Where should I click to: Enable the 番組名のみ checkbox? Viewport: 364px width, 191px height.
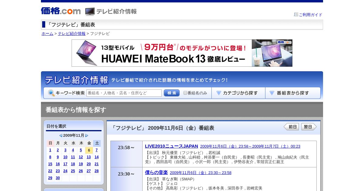tap(185, 93)
